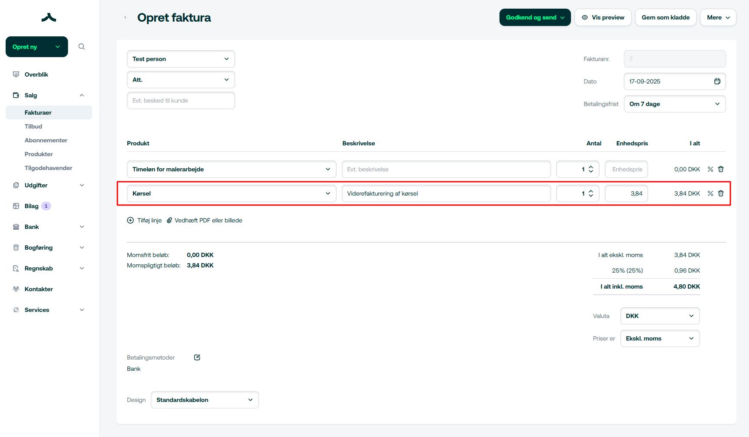
Task: Click Godkend og send
Action: [535, 17]
